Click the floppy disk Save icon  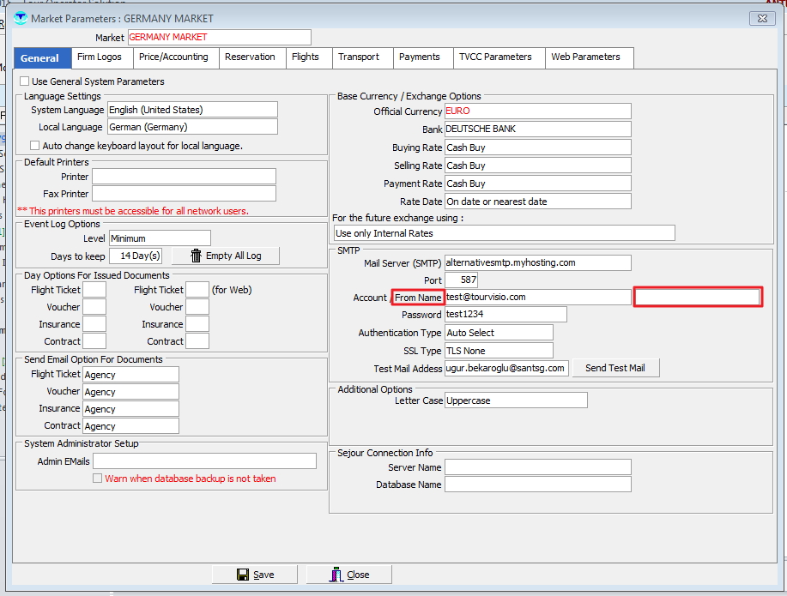(x=243, y=575)
